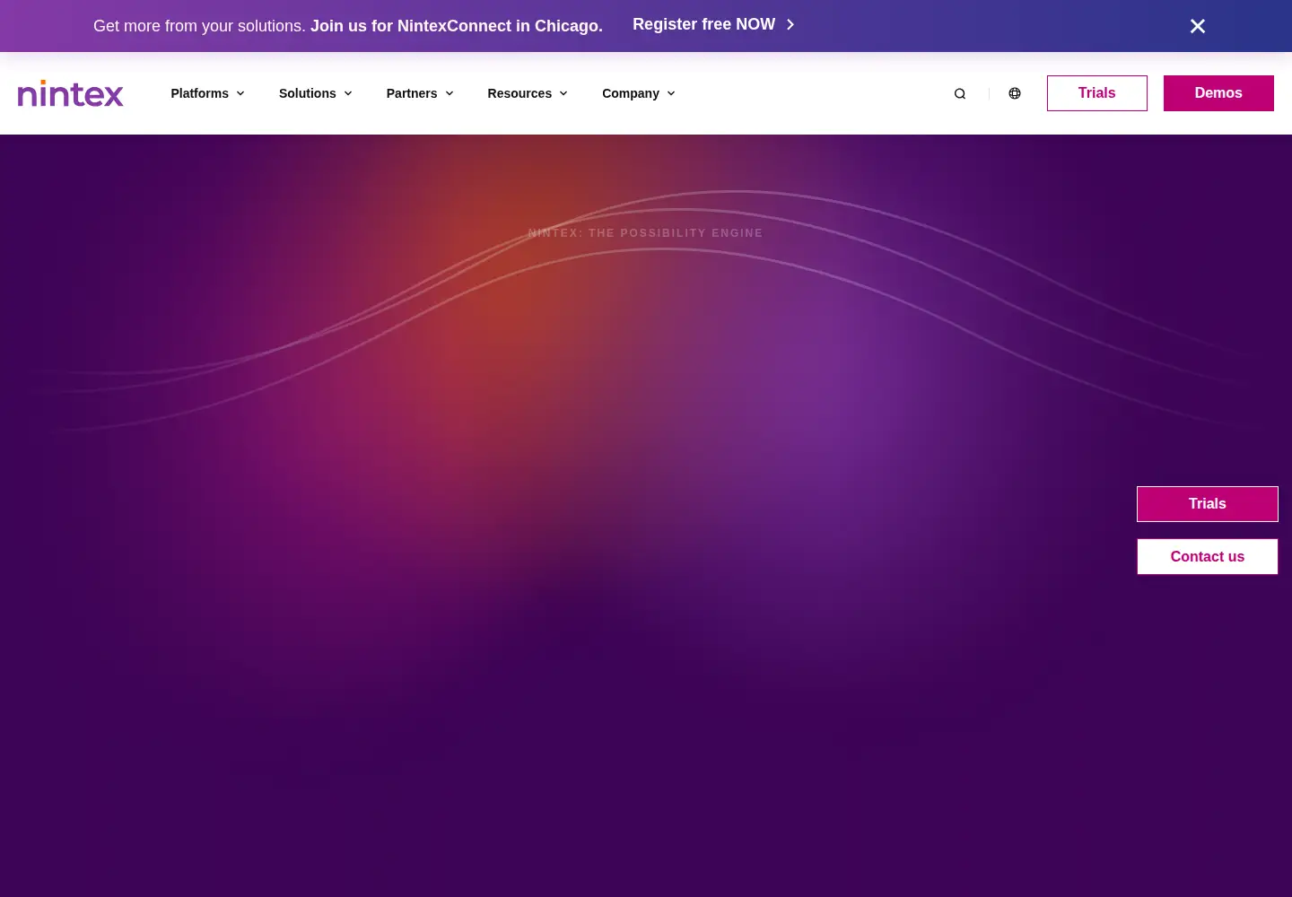The image size is (1292, 897).
Task: Click the Nintex logo
Action: tap(71, 93)
